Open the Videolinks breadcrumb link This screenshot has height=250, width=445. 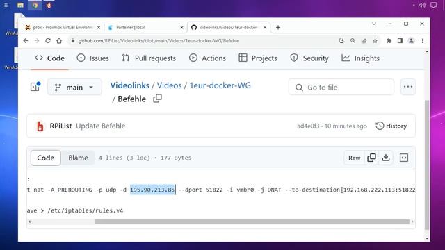(x=130, y=85)
